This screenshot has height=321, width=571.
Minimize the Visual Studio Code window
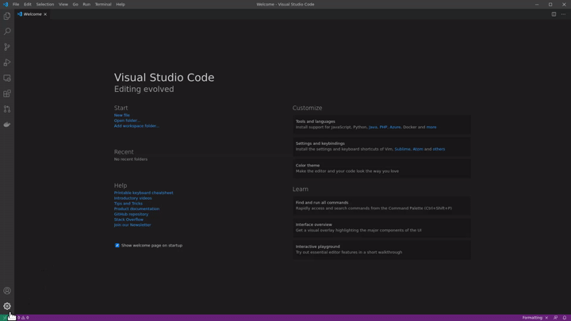pyautogui.click(x=537, y=5)
